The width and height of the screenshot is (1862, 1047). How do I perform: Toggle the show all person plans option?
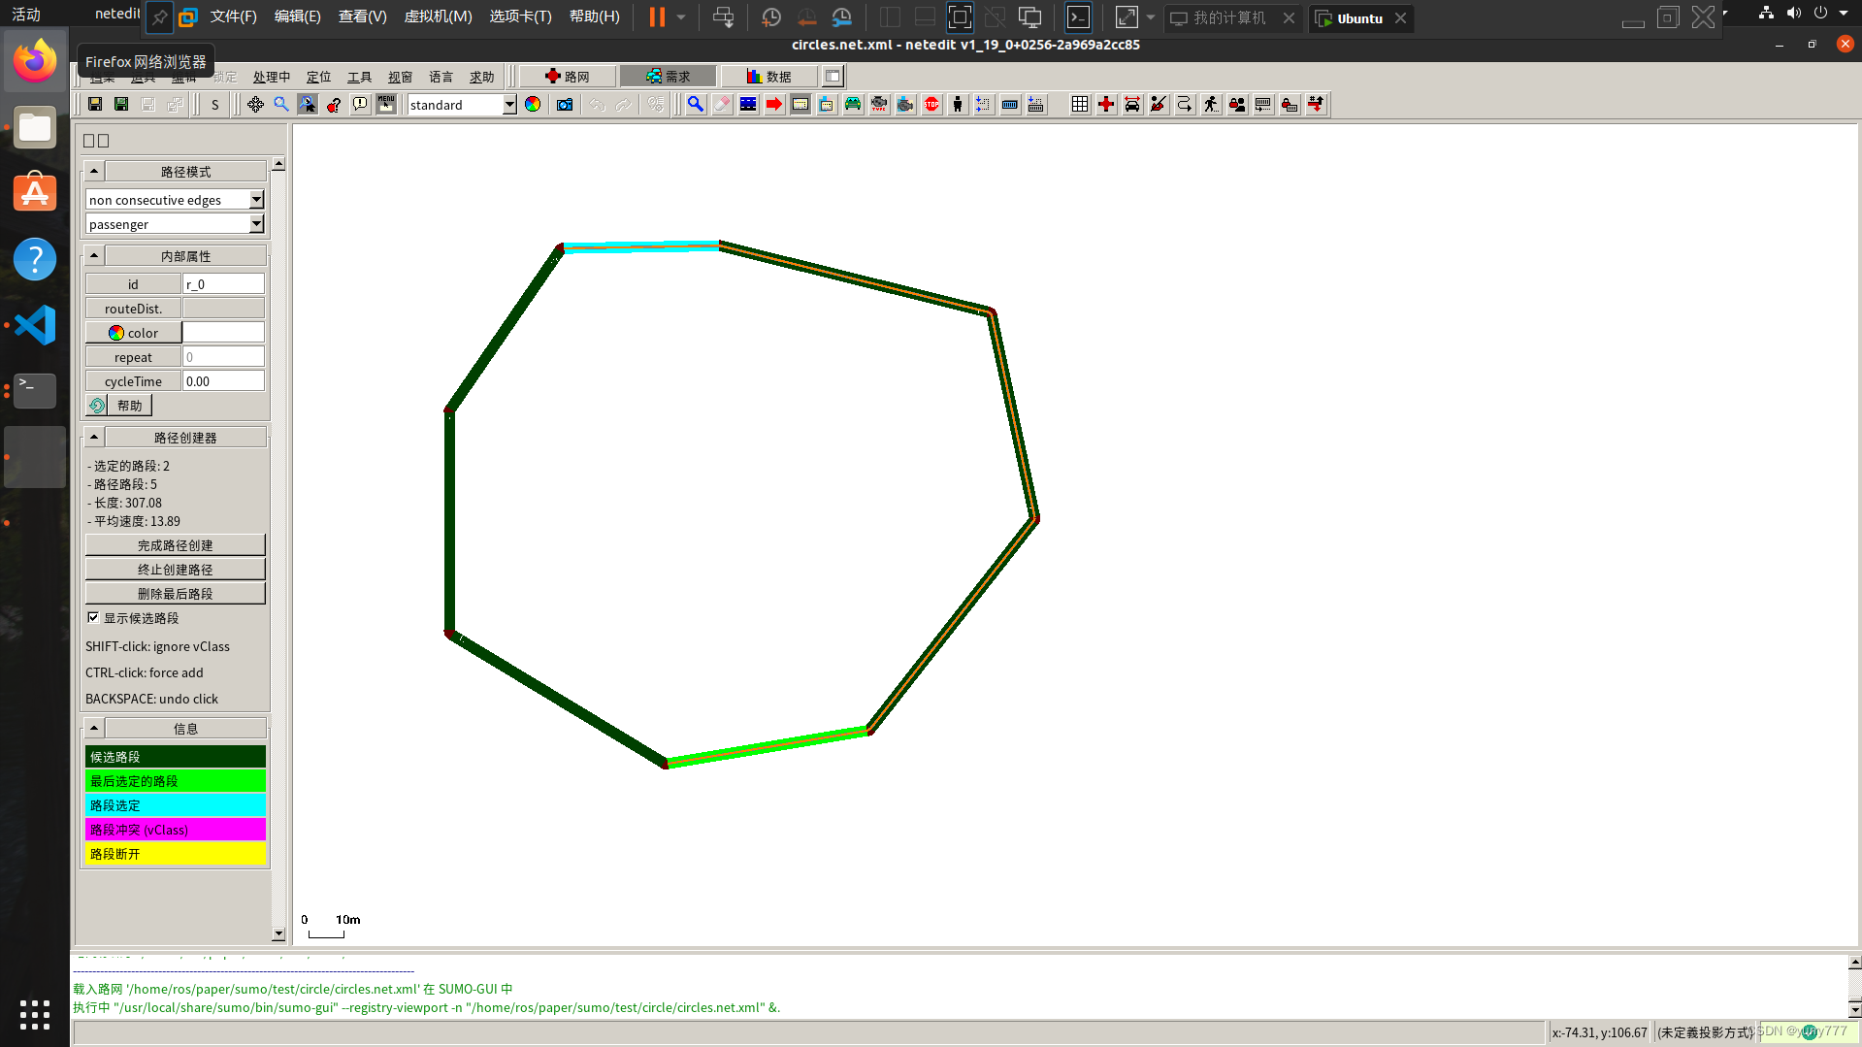1211,105
